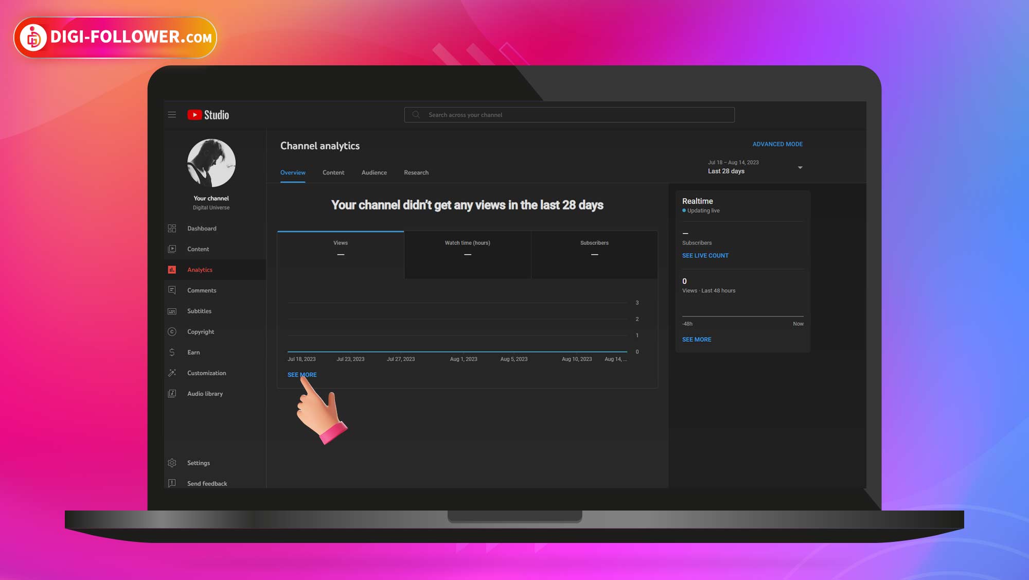Click the Settings gear icon
Viewport: 1029px width, 580px height.
coord(172,463)
